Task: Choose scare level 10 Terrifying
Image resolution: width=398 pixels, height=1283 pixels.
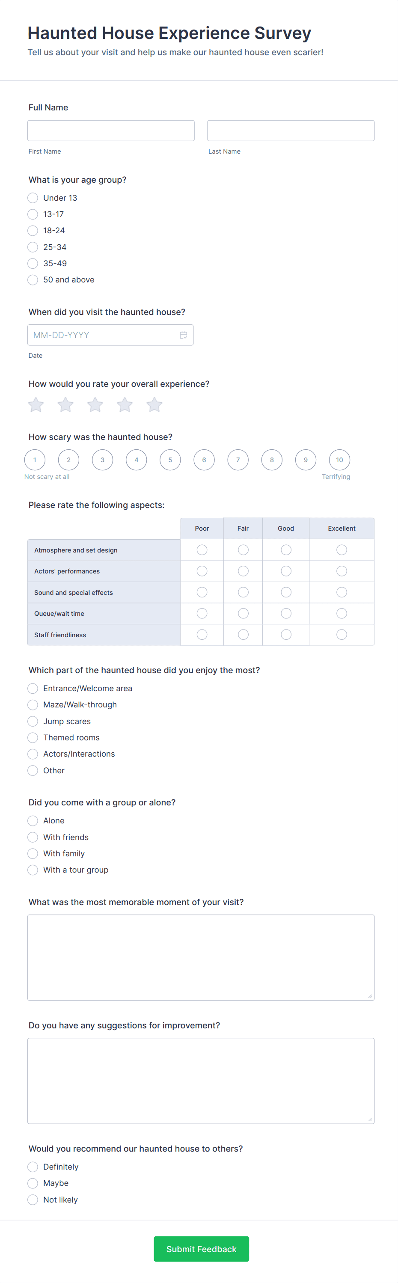Action: click(339, 460)
